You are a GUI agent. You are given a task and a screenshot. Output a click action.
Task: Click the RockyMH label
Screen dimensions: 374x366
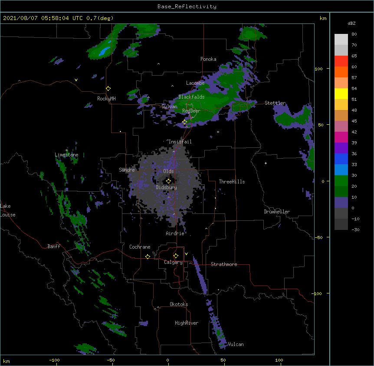[x=106, y=99]
